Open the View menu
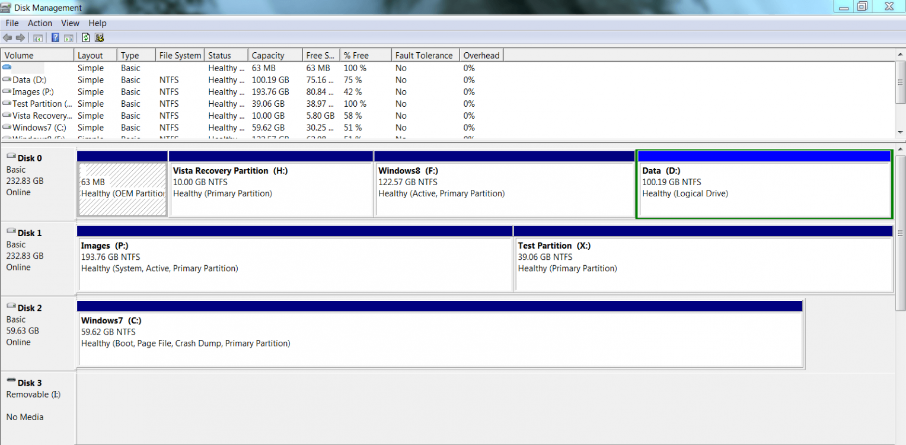 click(x=70, y=23)
